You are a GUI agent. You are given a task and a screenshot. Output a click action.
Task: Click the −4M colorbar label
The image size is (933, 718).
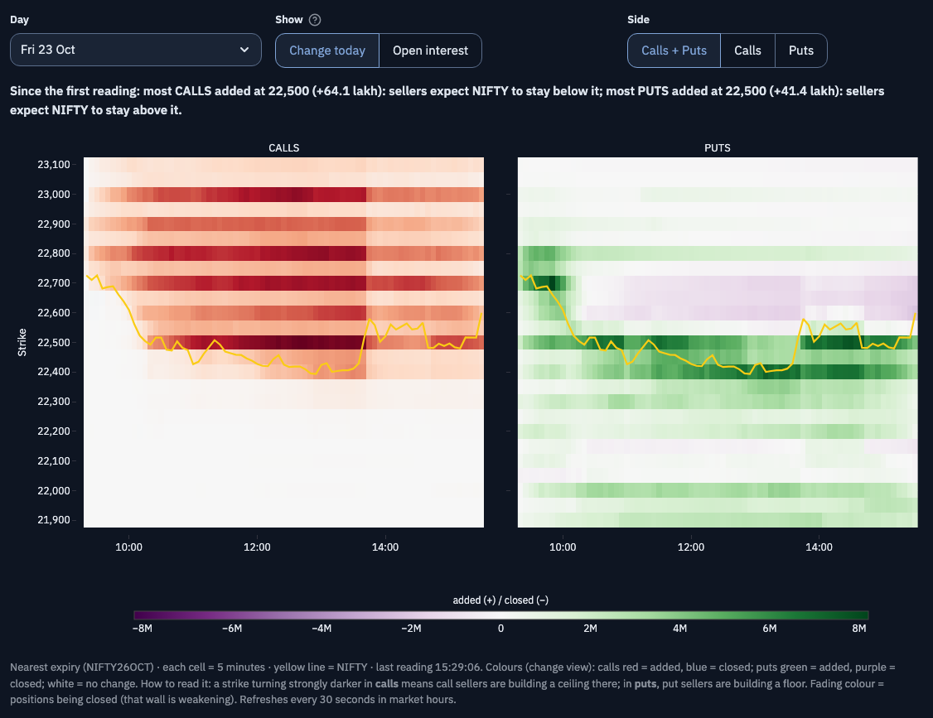tap(321, 629)
